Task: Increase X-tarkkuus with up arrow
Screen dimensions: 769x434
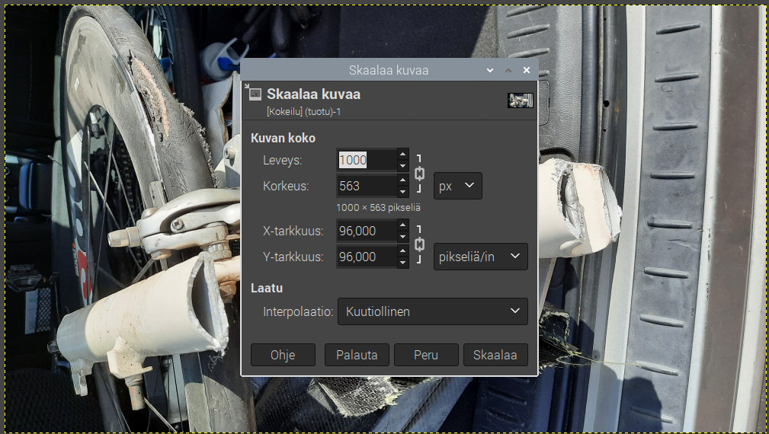Action: (402, 225)
